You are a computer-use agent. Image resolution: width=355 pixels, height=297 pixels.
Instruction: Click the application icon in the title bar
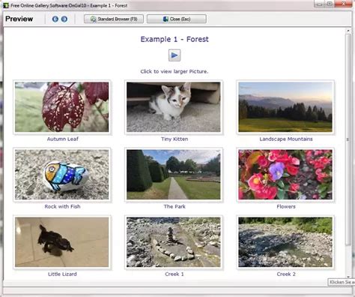click(x=6, y=5)
